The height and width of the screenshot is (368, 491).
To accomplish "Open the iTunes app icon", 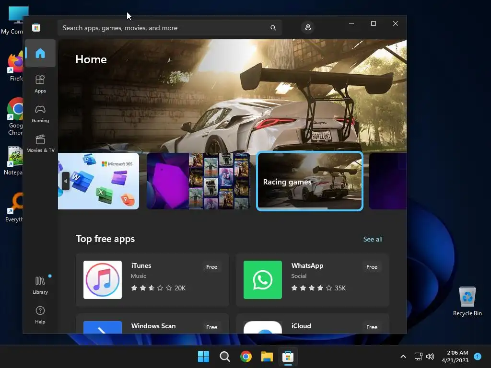I will (103, 280).
